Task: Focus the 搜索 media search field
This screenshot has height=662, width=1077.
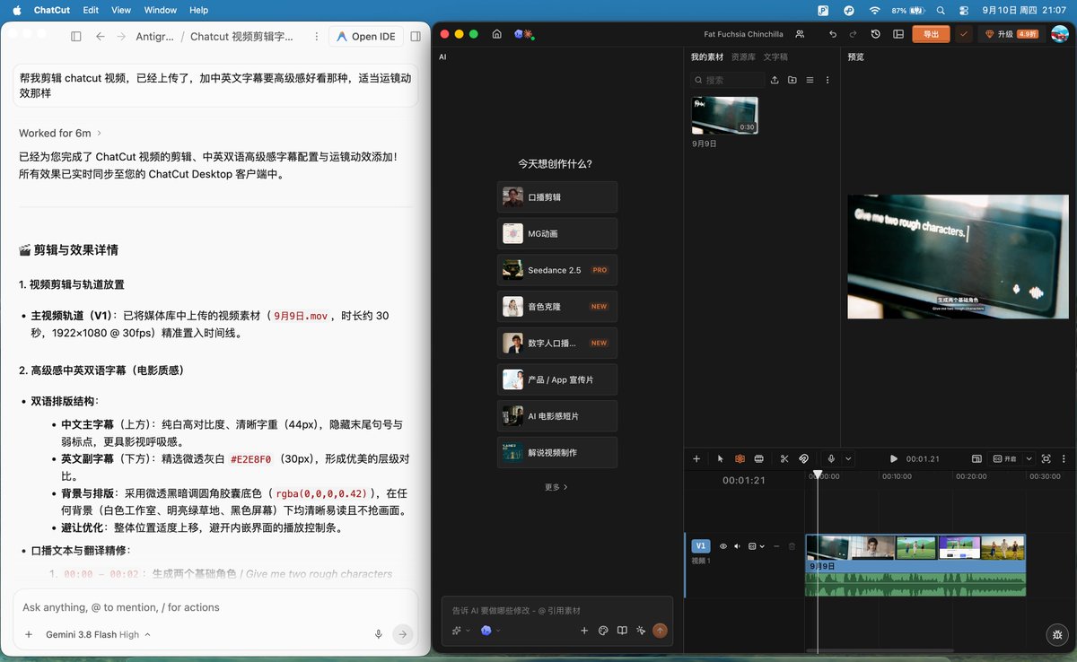Action: pos(728,80)
